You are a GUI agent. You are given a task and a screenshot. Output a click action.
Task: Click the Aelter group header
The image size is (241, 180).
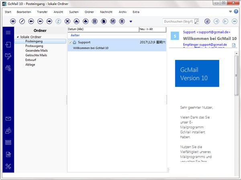pyautogui.click(x=75, y=35)
